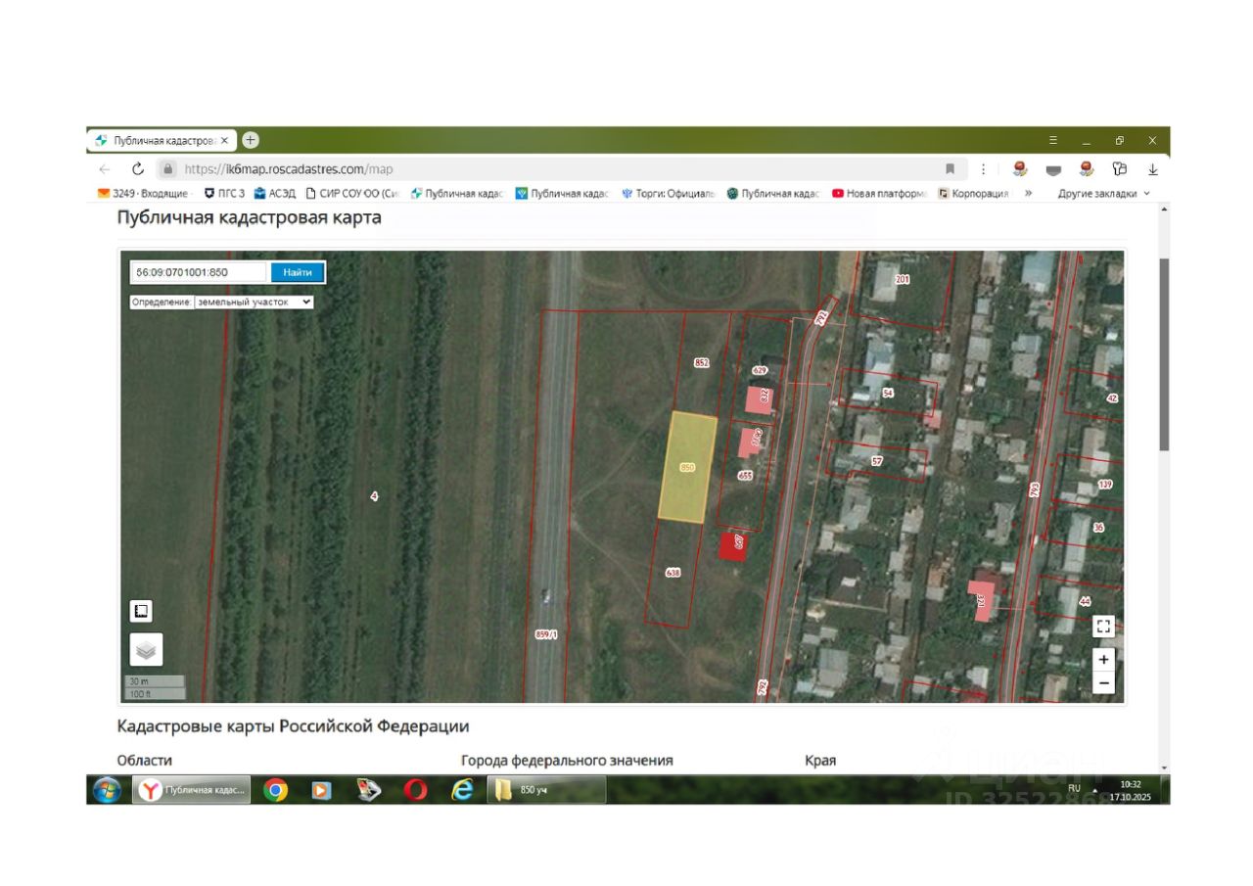Select the highlighted yellow parcel 850
The width and height of the screenshot is (1253, 886).
click(x=687, y=467)
